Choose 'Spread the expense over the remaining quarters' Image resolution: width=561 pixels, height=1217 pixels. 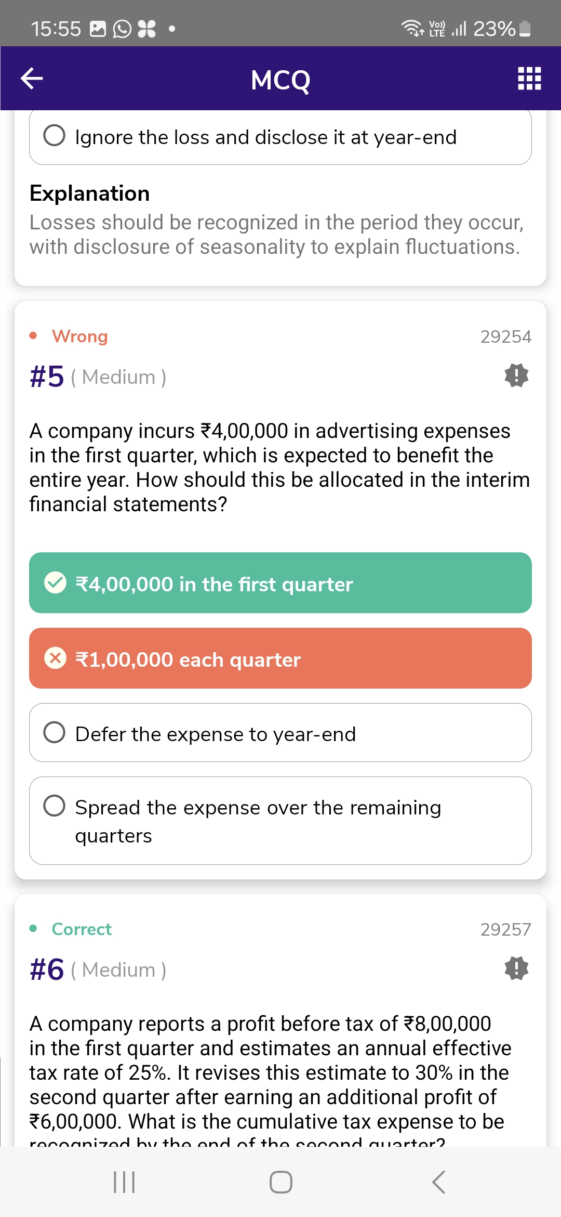click(55, 806)
